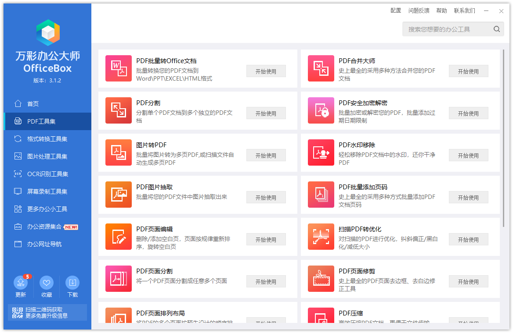Click 开始使用 for PDF图片抽取
The width and height of the screenshot is (513, 333).
pyautogui.click(x=266, y=198)
